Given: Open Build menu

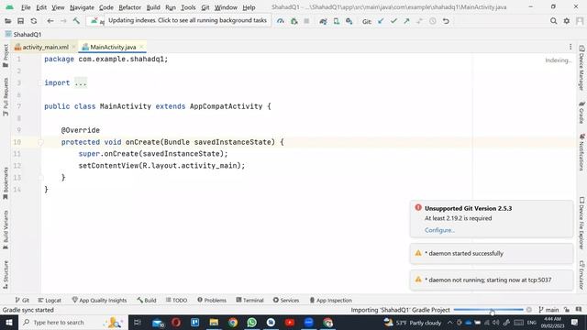Looking at the screenshot, I should tap(153, 7).
